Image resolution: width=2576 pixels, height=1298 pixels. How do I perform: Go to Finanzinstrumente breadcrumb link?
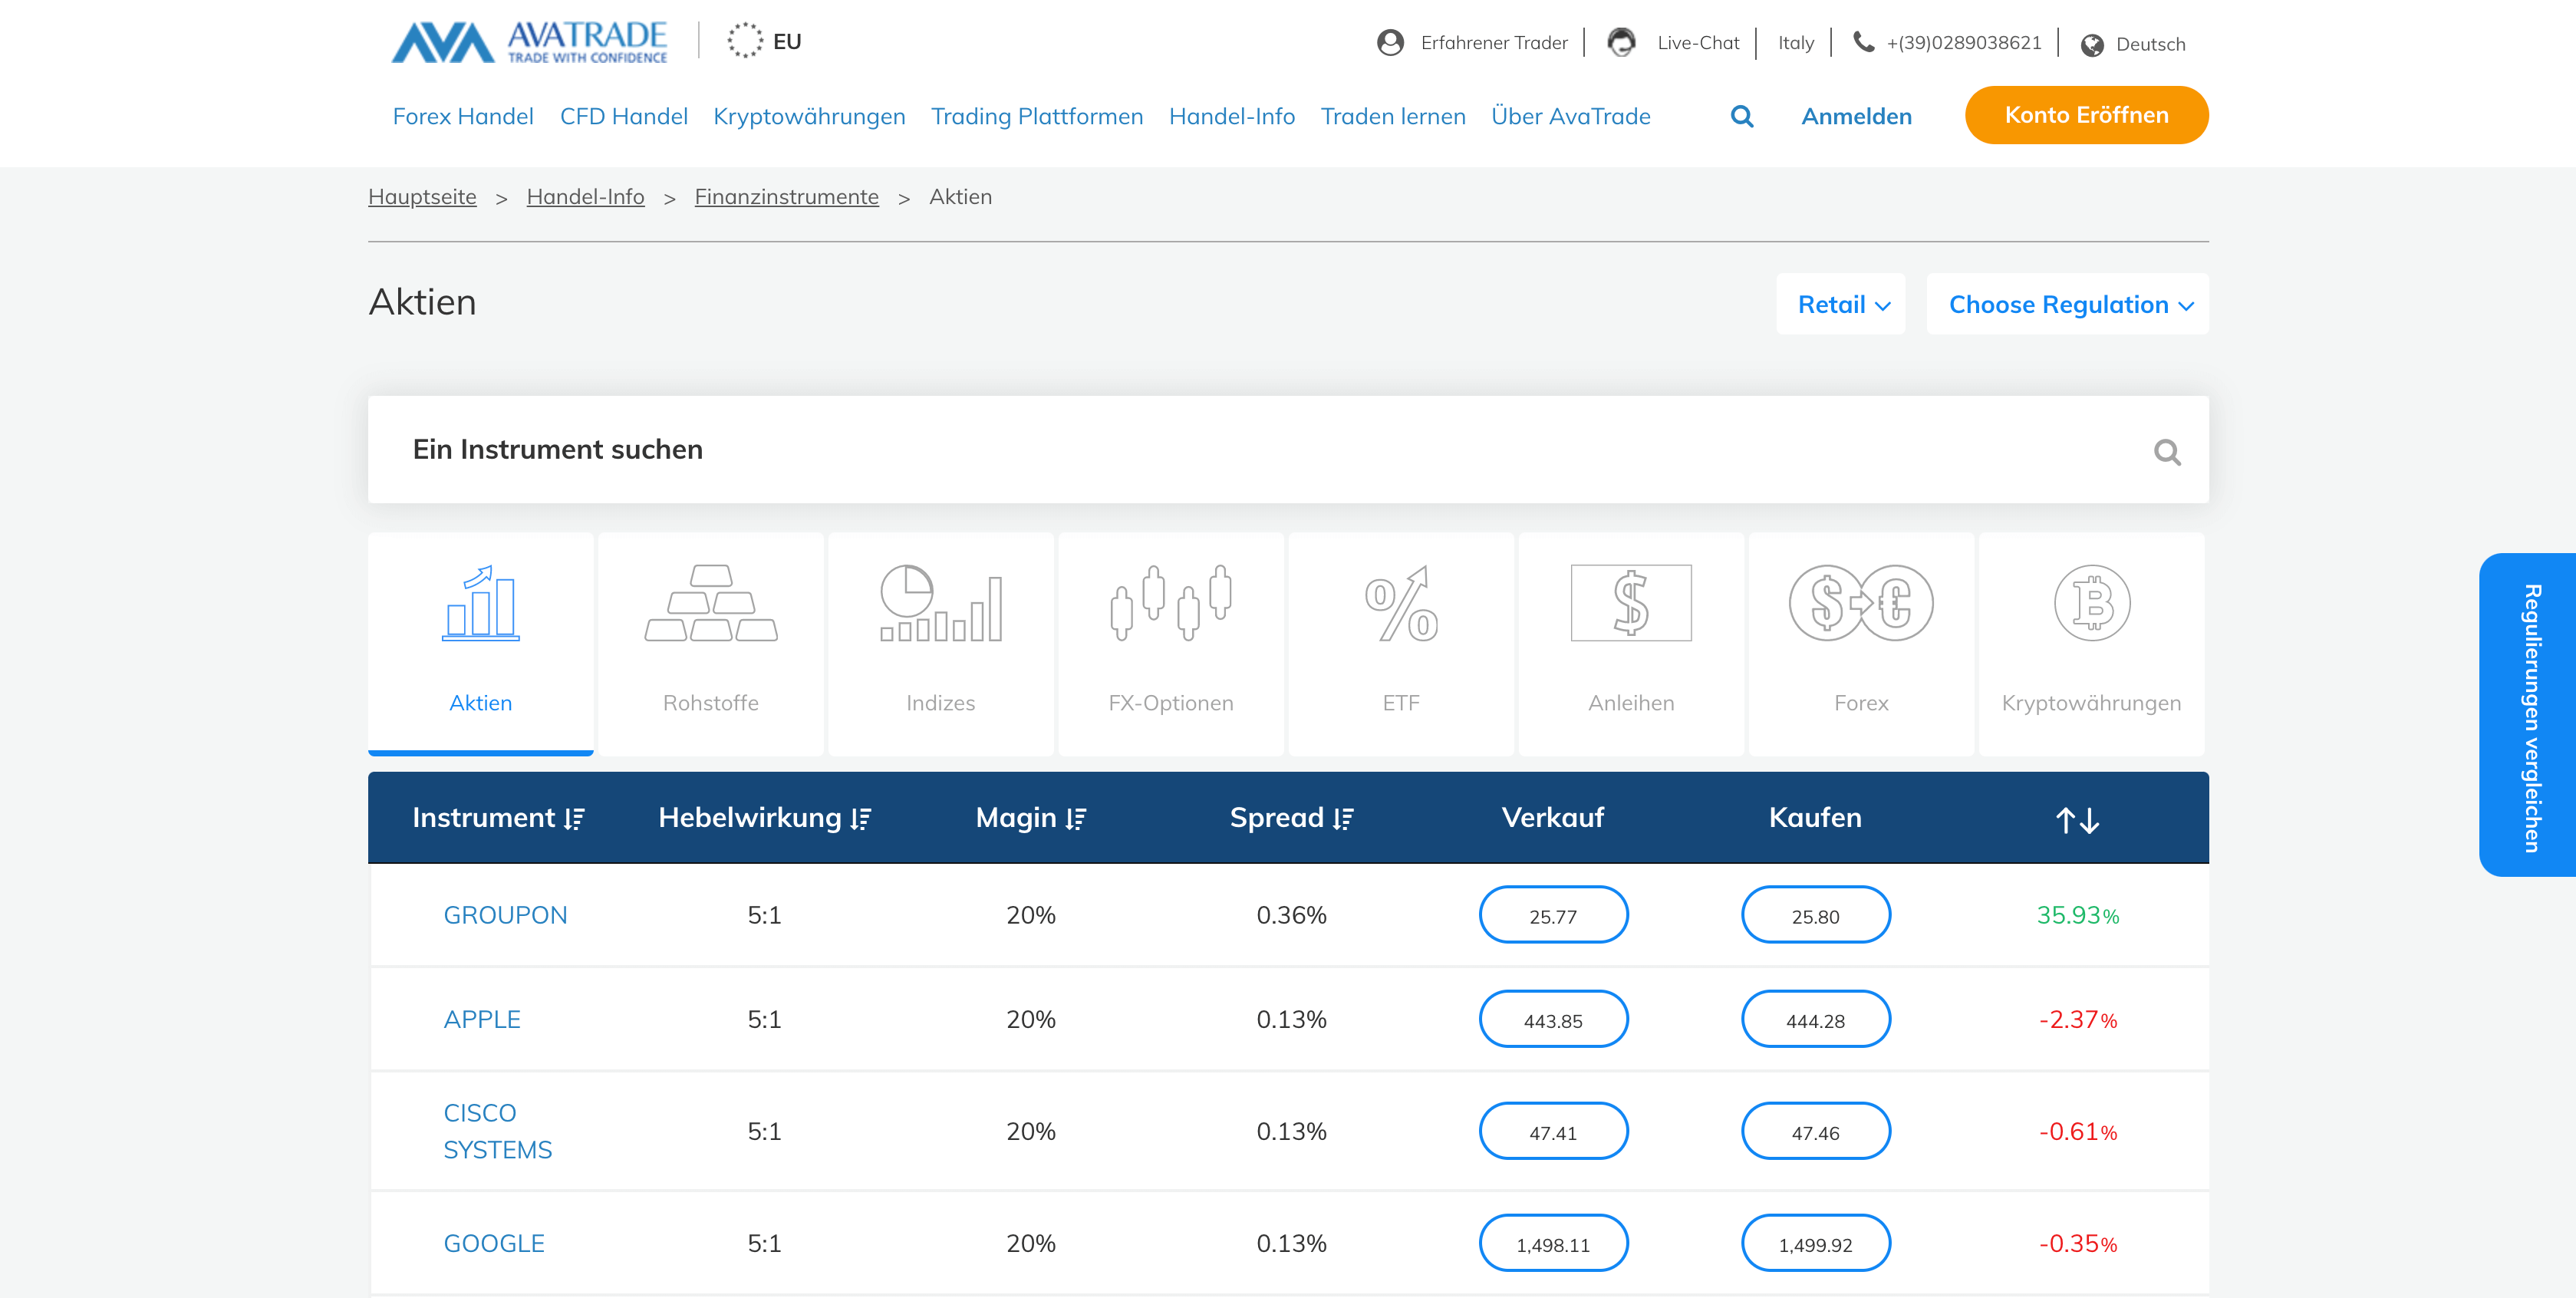pyautogui.click(x=786, y=197)
